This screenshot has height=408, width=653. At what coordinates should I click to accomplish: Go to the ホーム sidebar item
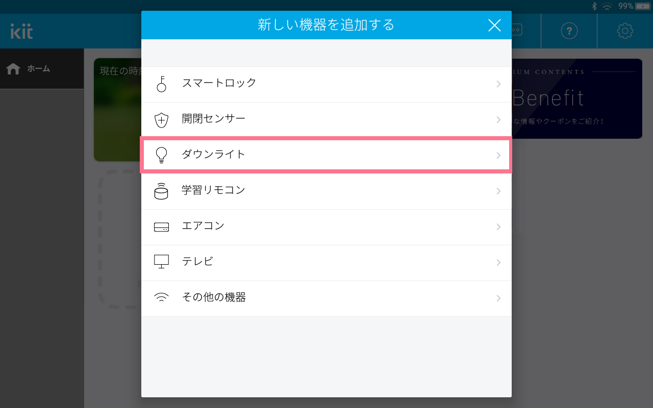point(42,69)
